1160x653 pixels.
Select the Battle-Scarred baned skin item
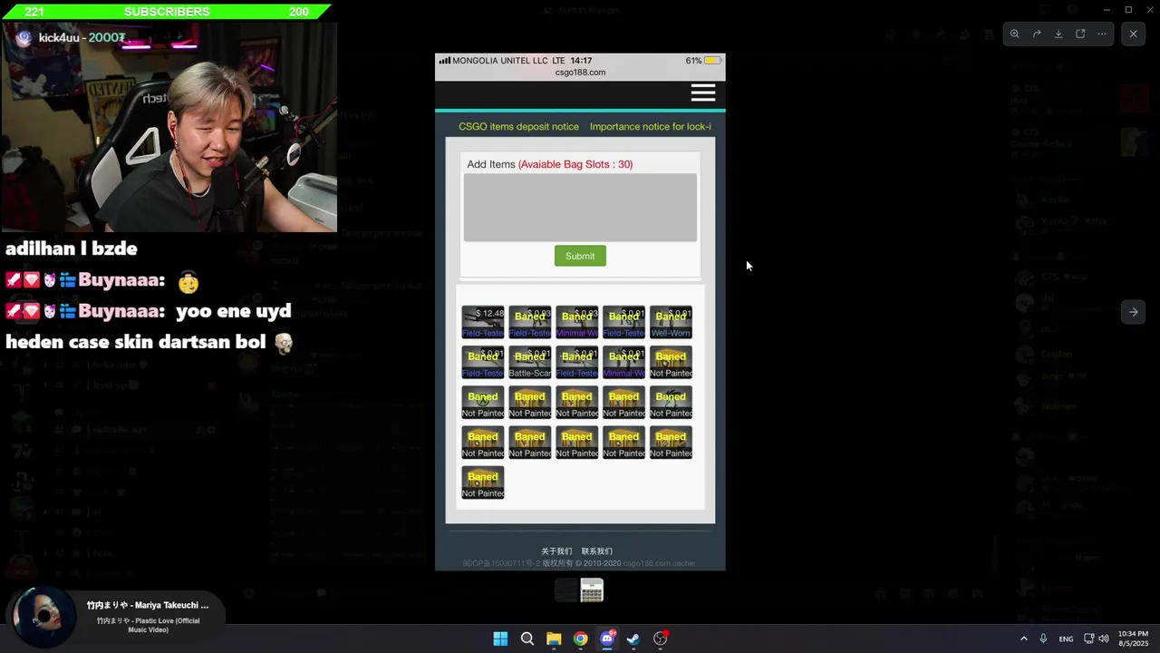pos(530,362)
